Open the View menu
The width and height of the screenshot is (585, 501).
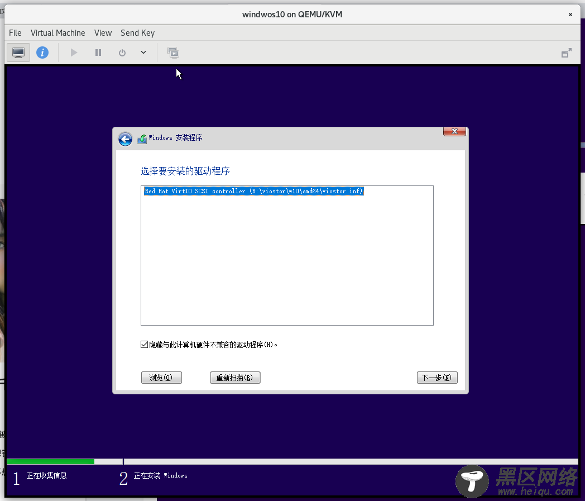(x=103, y=33)
